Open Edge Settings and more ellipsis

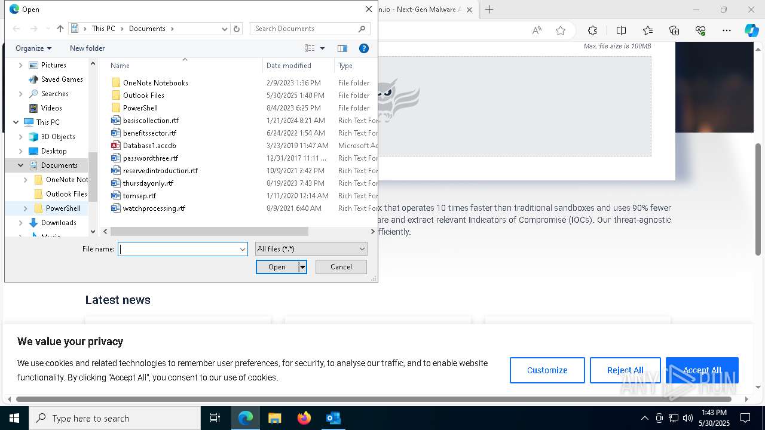point(727,30)
